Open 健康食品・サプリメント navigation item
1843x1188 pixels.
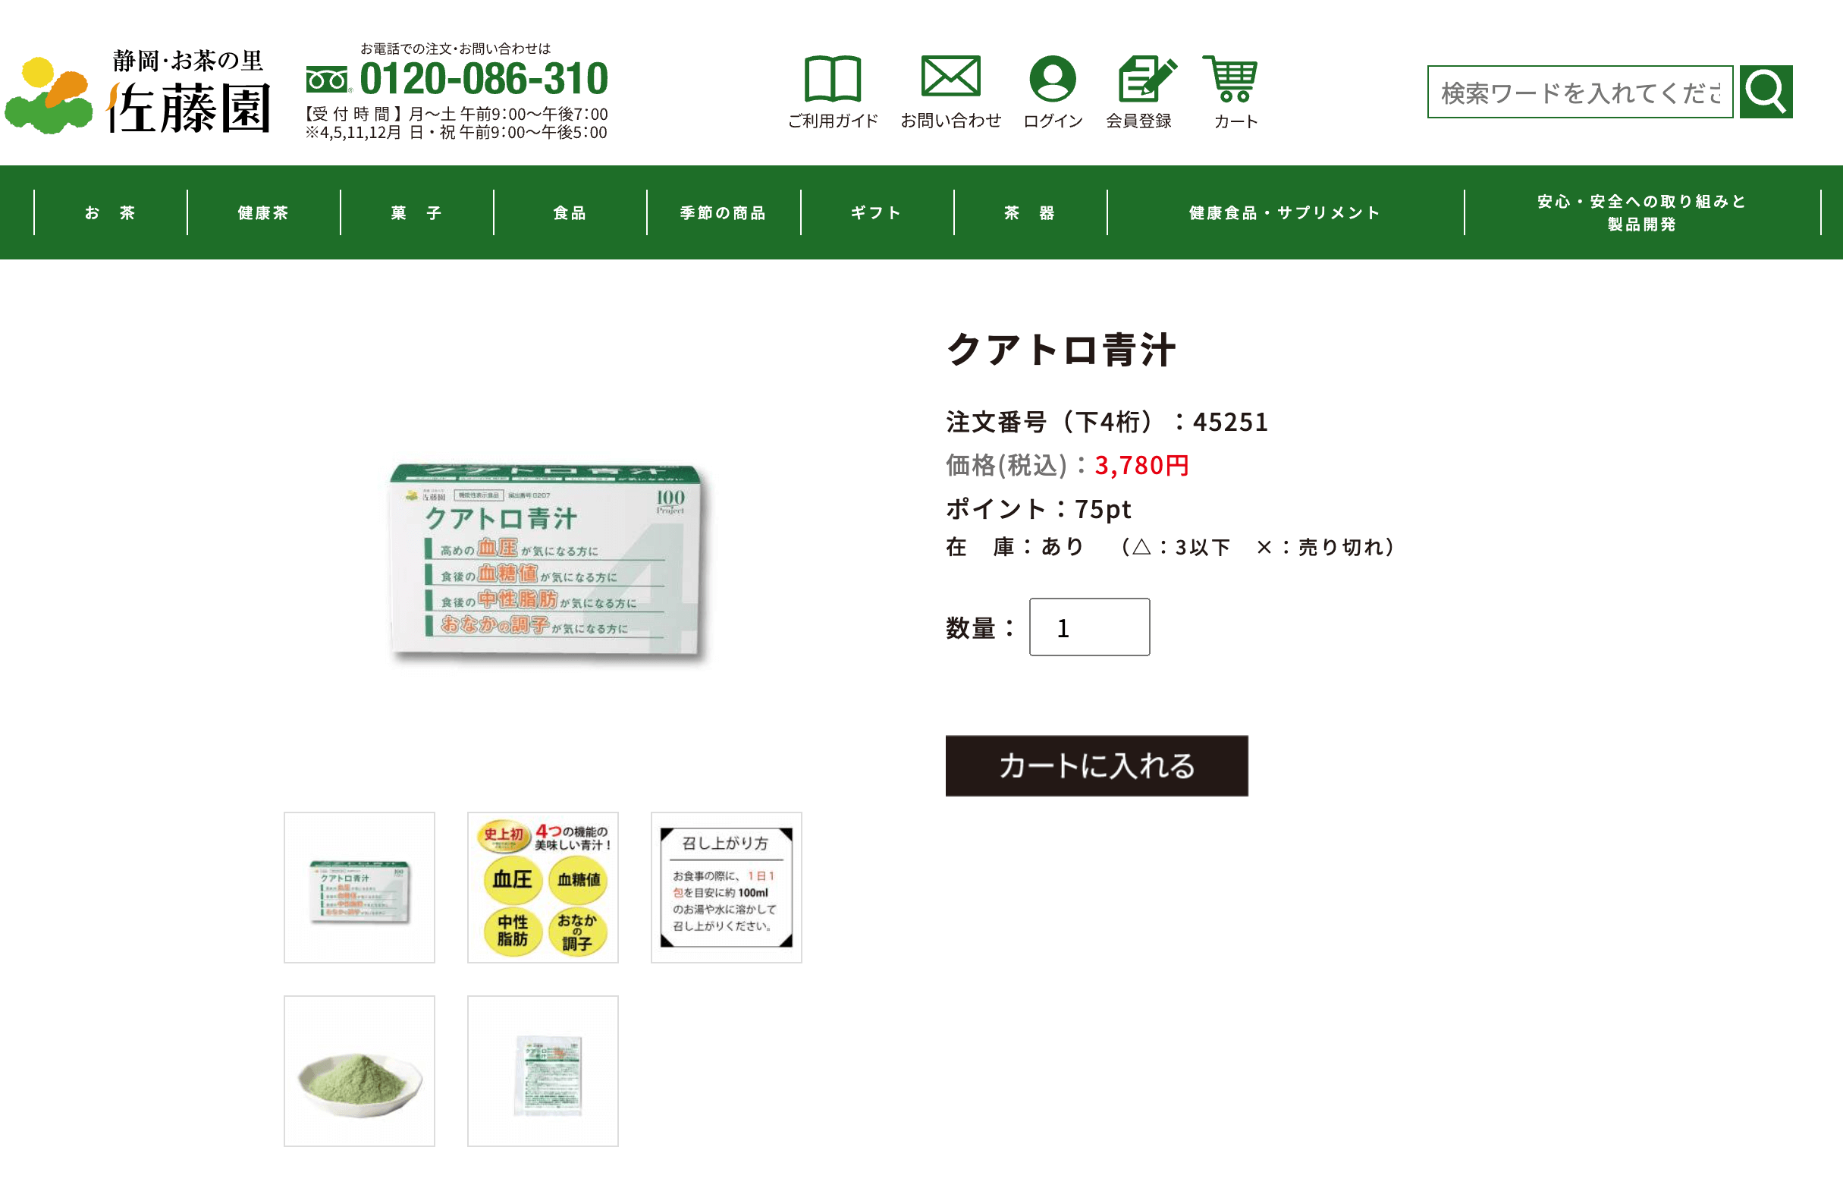point(1285,212)
